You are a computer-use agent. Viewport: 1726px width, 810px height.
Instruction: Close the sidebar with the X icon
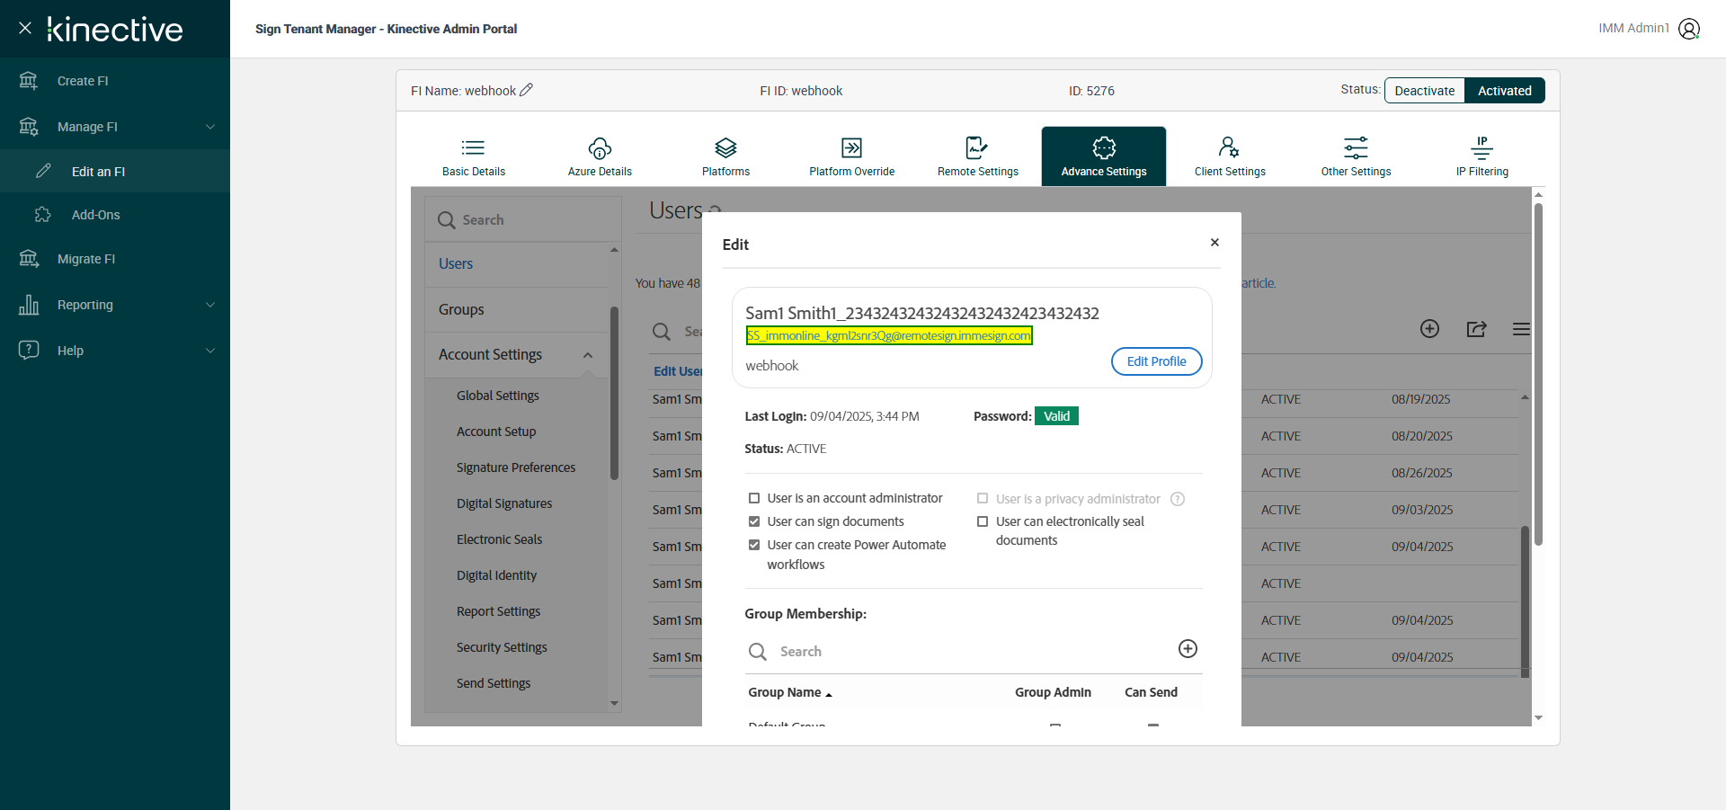[25, 28]
